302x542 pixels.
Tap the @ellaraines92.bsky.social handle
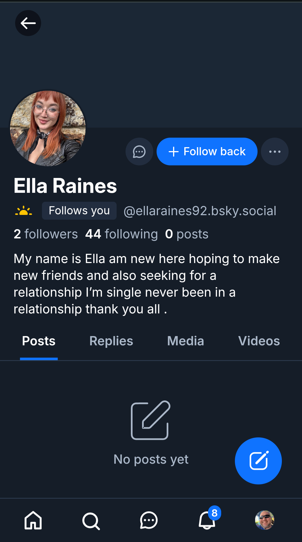click(200, 211)
